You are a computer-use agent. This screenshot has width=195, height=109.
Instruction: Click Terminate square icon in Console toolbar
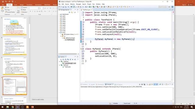coord(140,84)
